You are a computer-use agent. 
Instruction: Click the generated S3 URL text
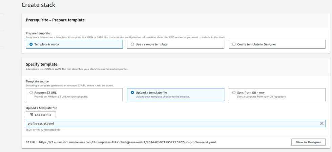127,142
